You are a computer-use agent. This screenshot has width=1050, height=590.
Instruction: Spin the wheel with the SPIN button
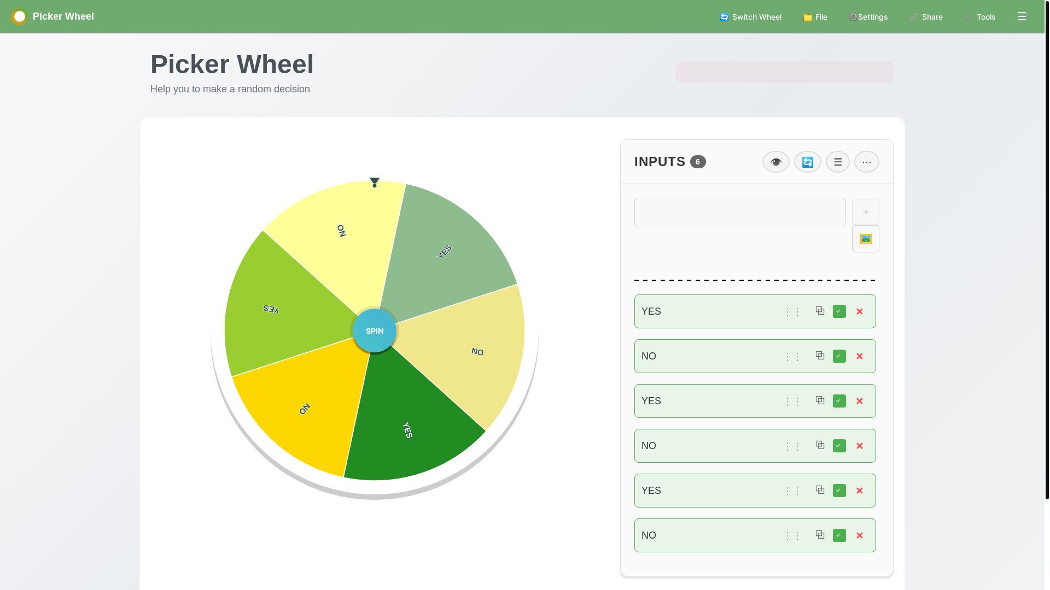[375, 331]
